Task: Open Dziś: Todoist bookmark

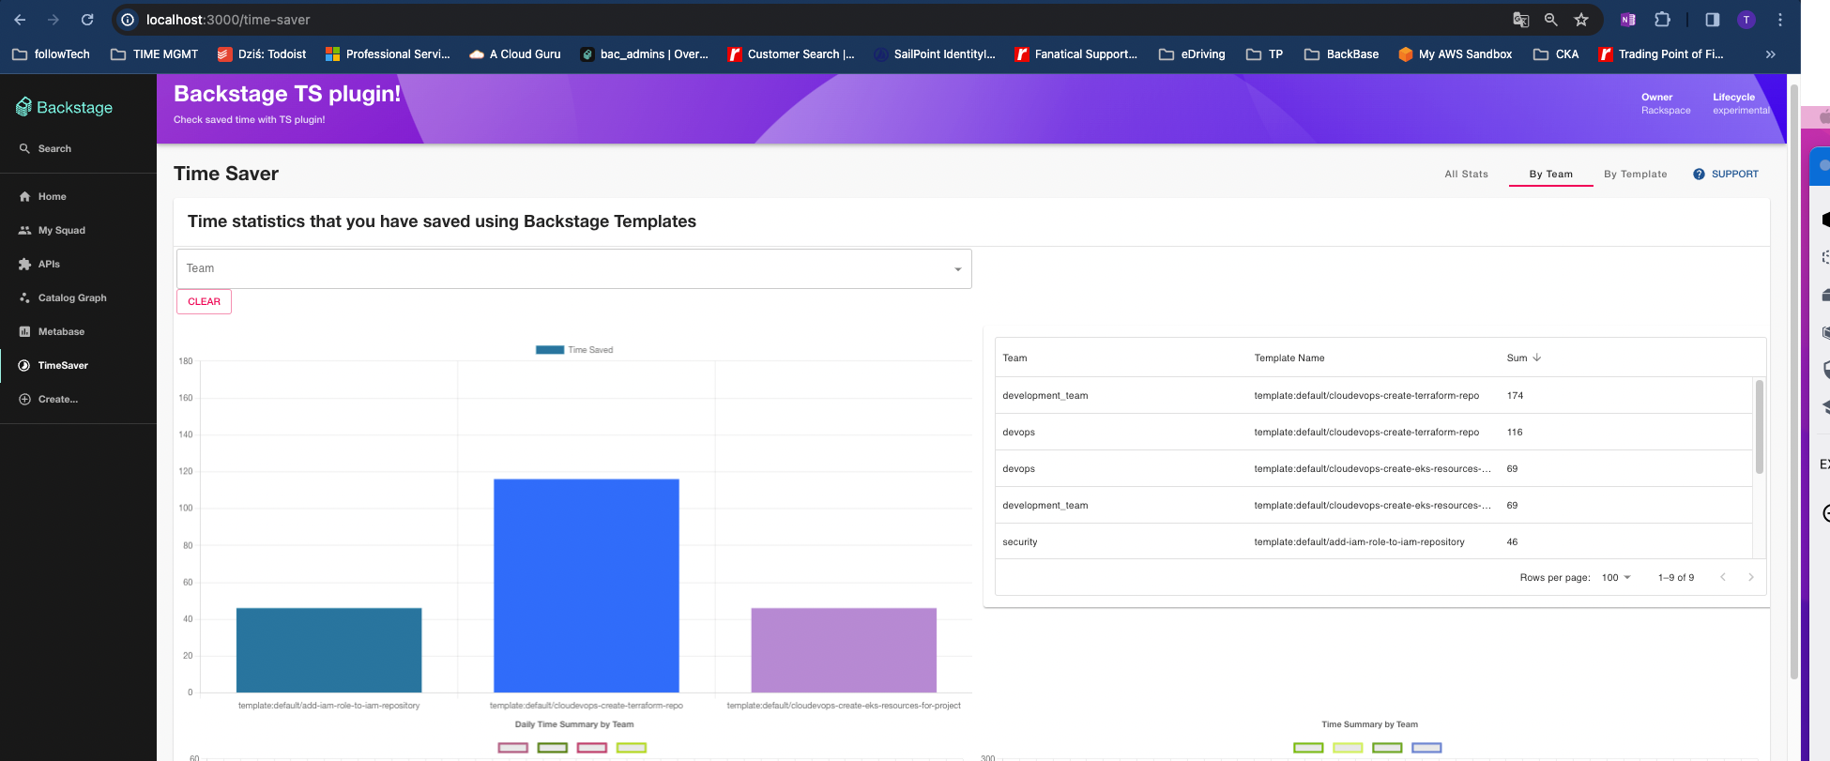Action: [x=262, y=54]
